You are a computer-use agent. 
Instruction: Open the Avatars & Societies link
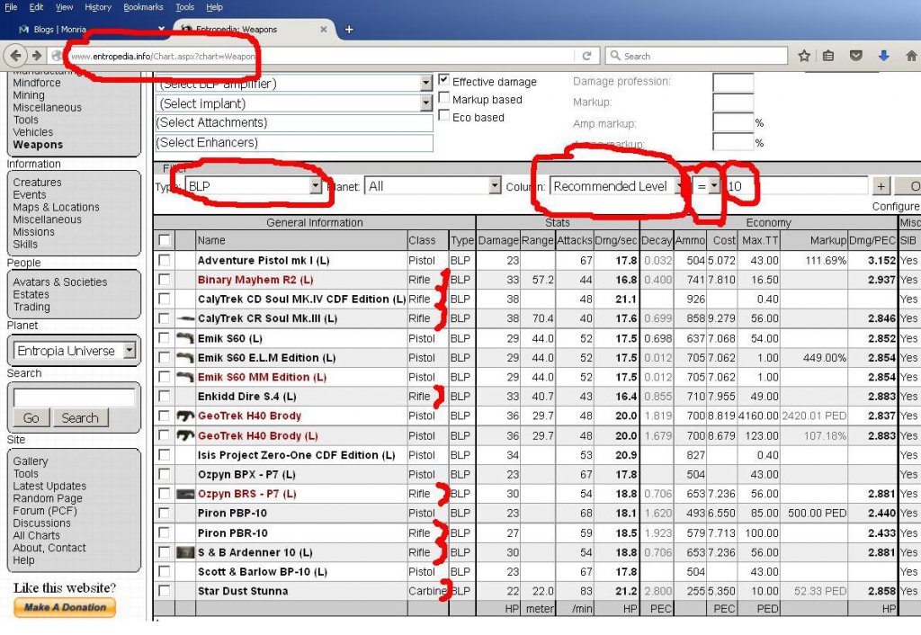[x=60, y=282]
